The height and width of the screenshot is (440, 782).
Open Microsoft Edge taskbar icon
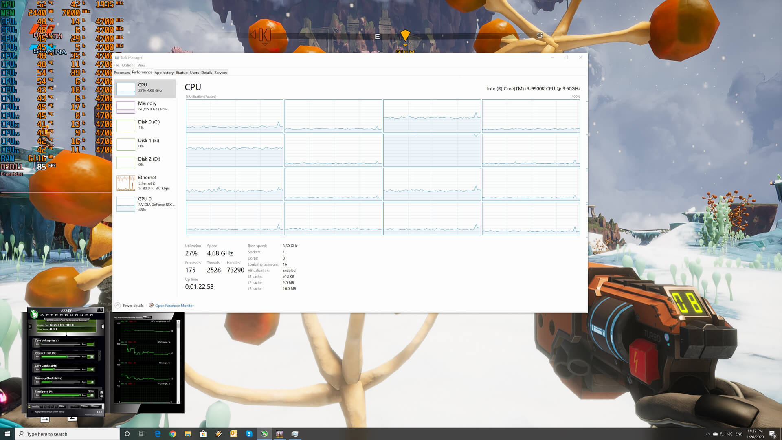coord(158,434)
